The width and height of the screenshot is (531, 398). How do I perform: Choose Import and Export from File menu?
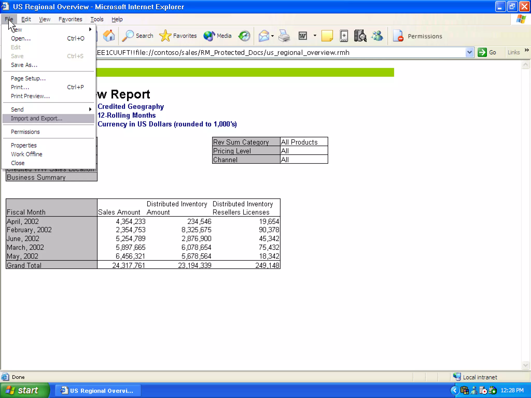[x=37, y=118]
